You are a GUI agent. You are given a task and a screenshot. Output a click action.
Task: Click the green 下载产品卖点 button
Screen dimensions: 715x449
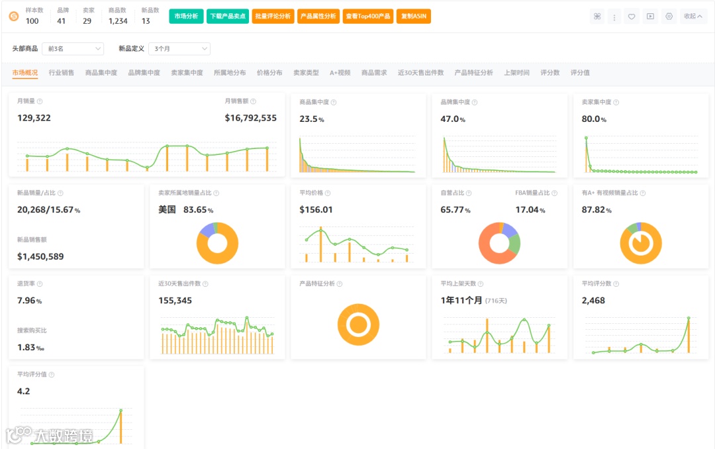[x=228, y=17]
